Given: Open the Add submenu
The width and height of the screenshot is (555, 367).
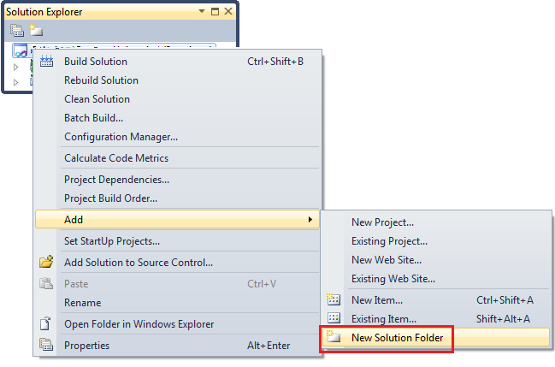Looking at the screenshot, I should [177, 220].
